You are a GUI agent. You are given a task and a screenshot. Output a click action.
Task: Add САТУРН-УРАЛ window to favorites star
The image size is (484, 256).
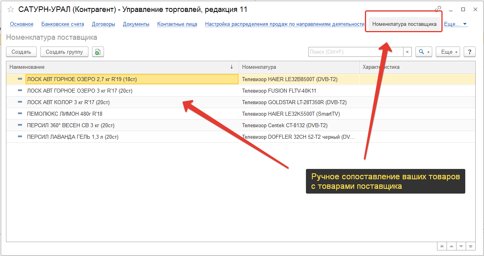[11, 9]
